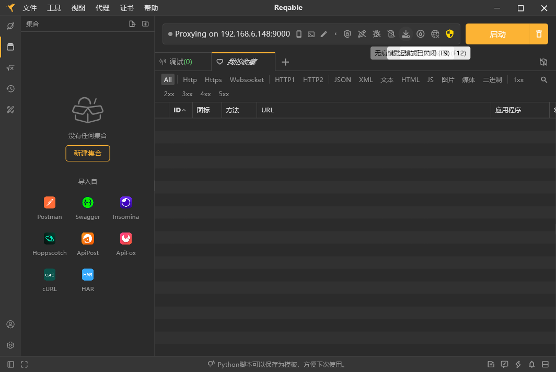Collapse the toolbar using the small chevron
The width and height of the screenshot is (556, 372).
click(x=336, y=33)
